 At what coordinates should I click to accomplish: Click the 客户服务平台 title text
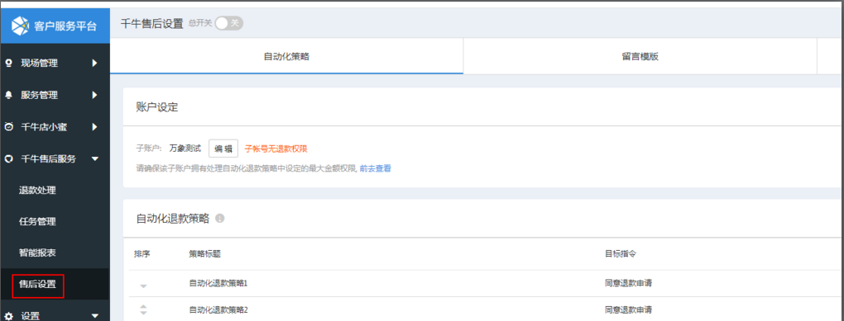(65, 26)
